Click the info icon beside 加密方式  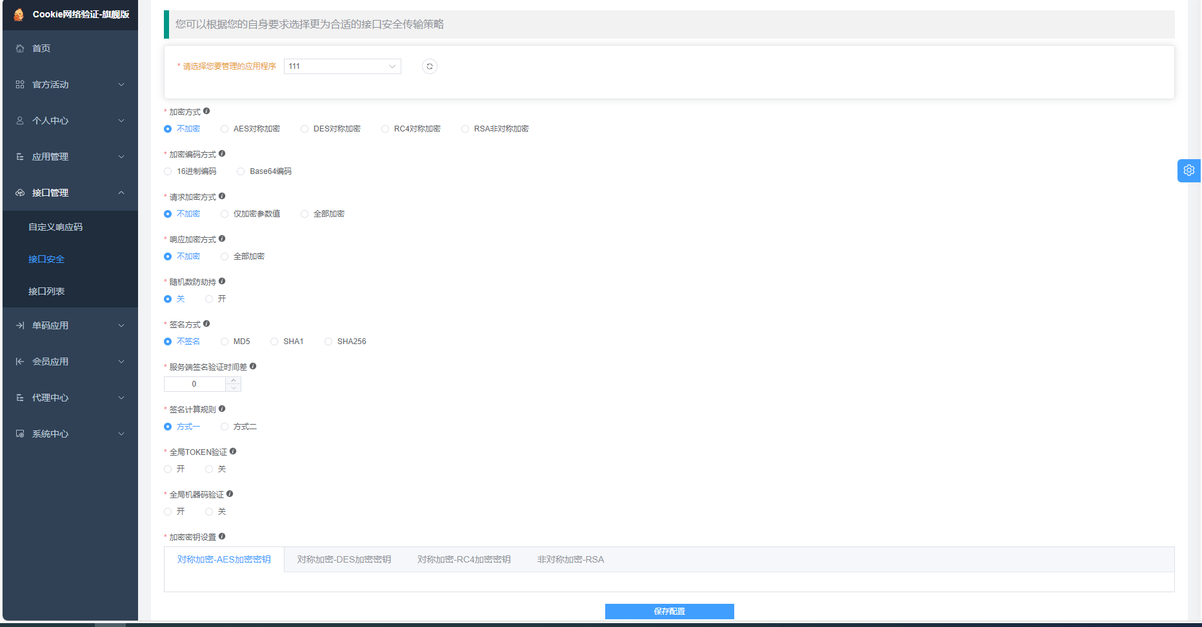click(206, 111)
